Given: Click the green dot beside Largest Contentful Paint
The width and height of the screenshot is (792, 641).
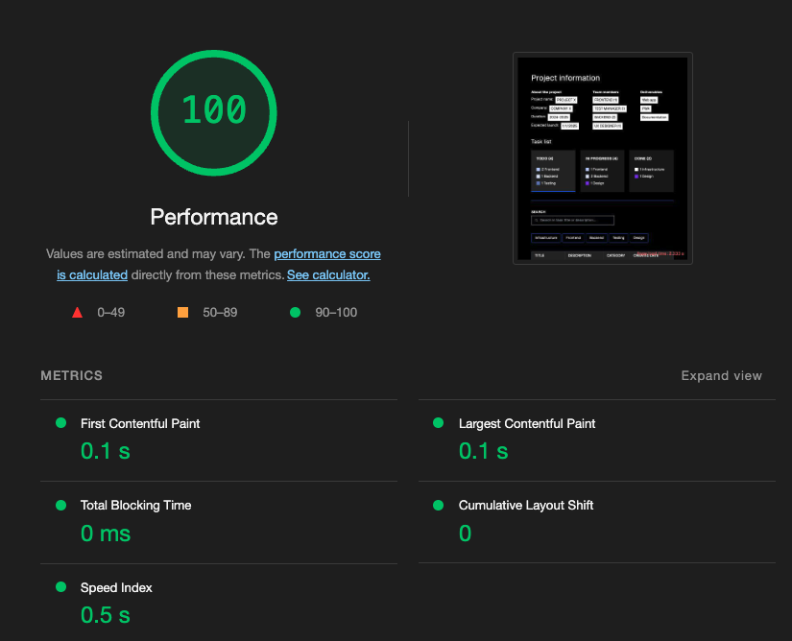Looking at the screenshot, I should point(439,423).
